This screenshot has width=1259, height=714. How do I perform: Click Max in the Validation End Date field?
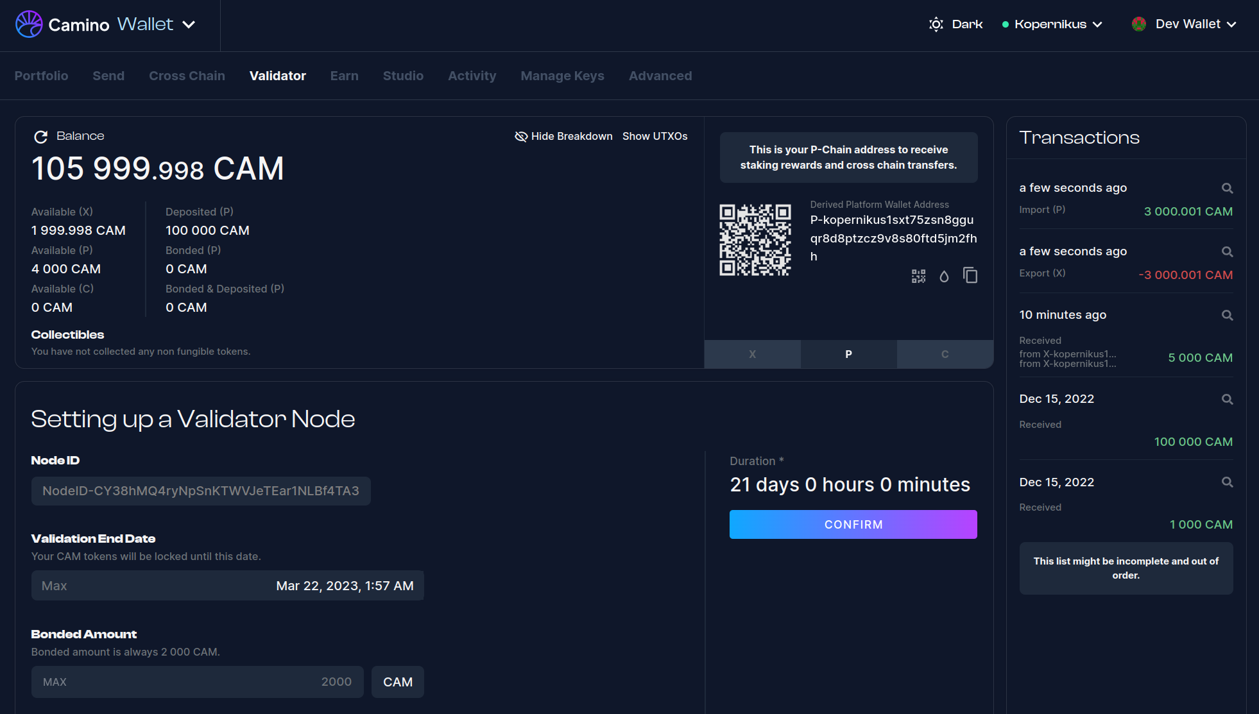pos(55,586)
